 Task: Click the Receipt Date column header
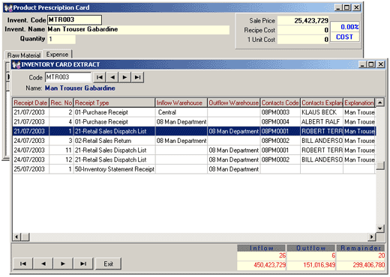click(x=31, y=103)
